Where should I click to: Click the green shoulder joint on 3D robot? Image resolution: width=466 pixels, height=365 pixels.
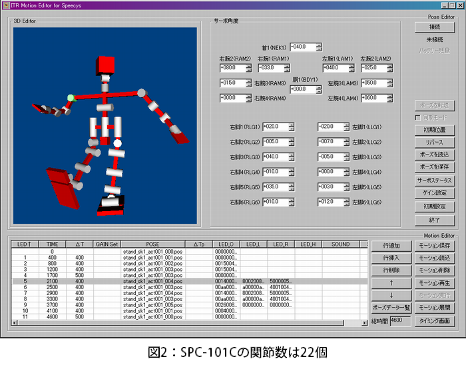pos(71,99)
